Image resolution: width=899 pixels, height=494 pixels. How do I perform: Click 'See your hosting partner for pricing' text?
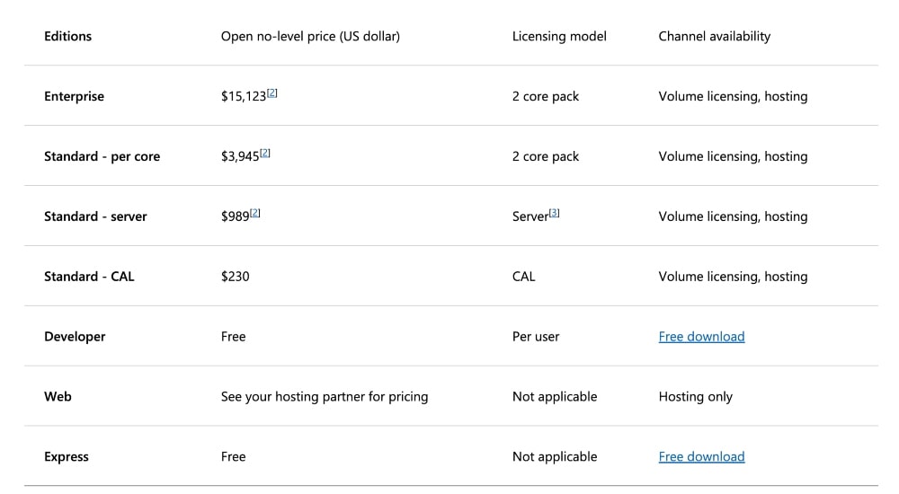coord(324,397)
